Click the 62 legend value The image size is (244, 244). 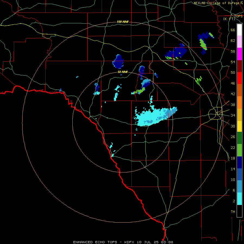tap(233, 41)
